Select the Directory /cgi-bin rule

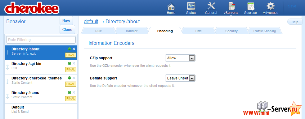click(x=41, y=67)
